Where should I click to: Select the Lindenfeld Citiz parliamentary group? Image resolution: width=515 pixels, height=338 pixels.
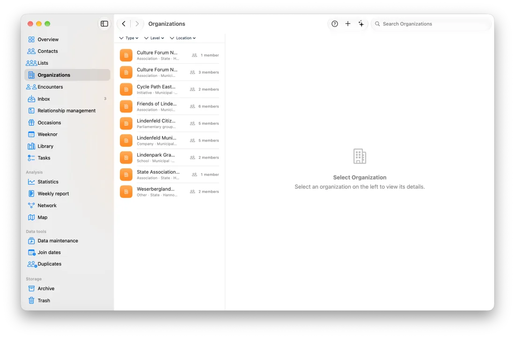click(x=169, y=124)
